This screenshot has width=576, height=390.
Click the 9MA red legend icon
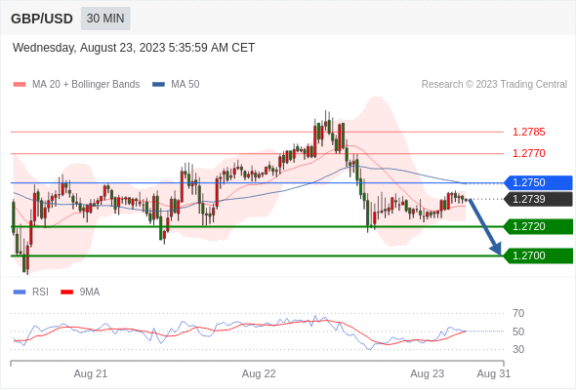click(x=66, y=292)
